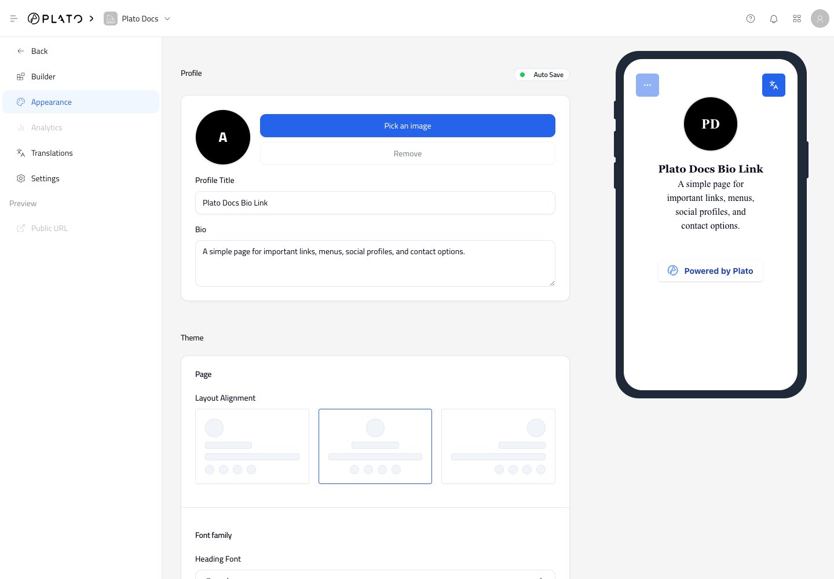
Task: Expand the Plato Docs workspace dropdown chevron
Action: coord(167,19)
